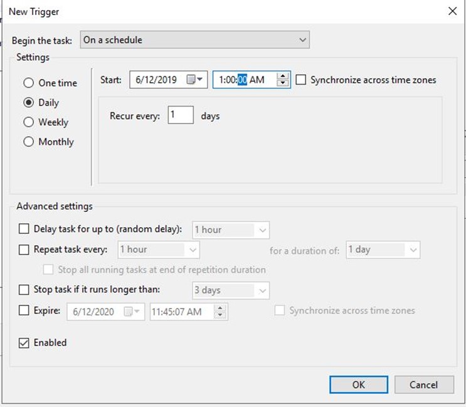This screenshot has width=466, height=407.
Task: Open the 3 days stop task dropdown
Action: pyautogui.click(x=231, y=290)
